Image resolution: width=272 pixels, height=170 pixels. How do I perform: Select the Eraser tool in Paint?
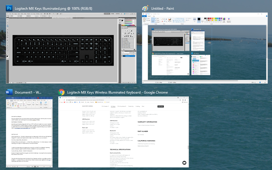coord(162,21)
